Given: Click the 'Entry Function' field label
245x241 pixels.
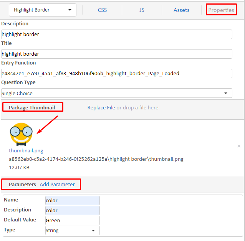Looking at the screenshot, I should [x=18, y=63].
